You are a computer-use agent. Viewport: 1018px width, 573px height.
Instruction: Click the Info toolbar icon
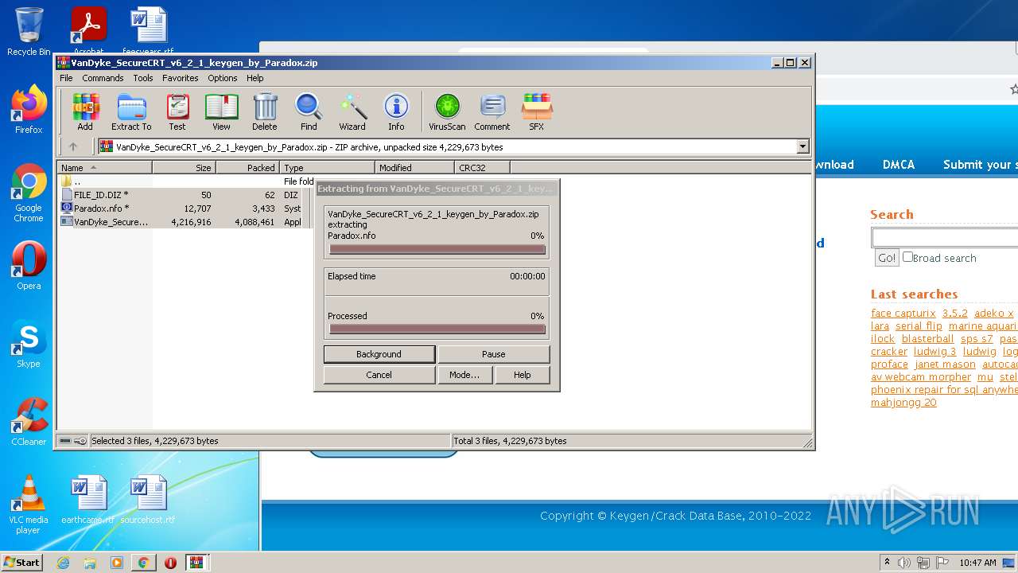tap(396, 111)
